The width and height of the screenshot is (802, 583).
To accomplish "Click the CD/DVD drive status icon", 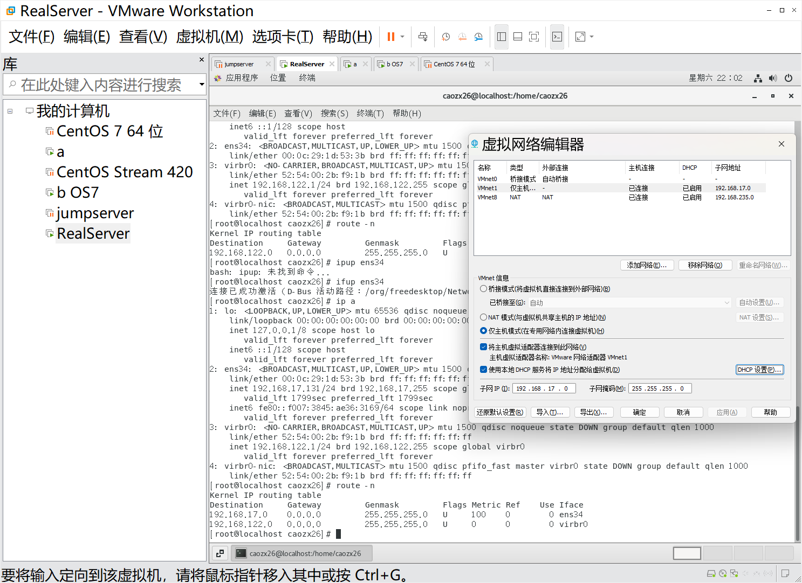I will coord(723,573).
